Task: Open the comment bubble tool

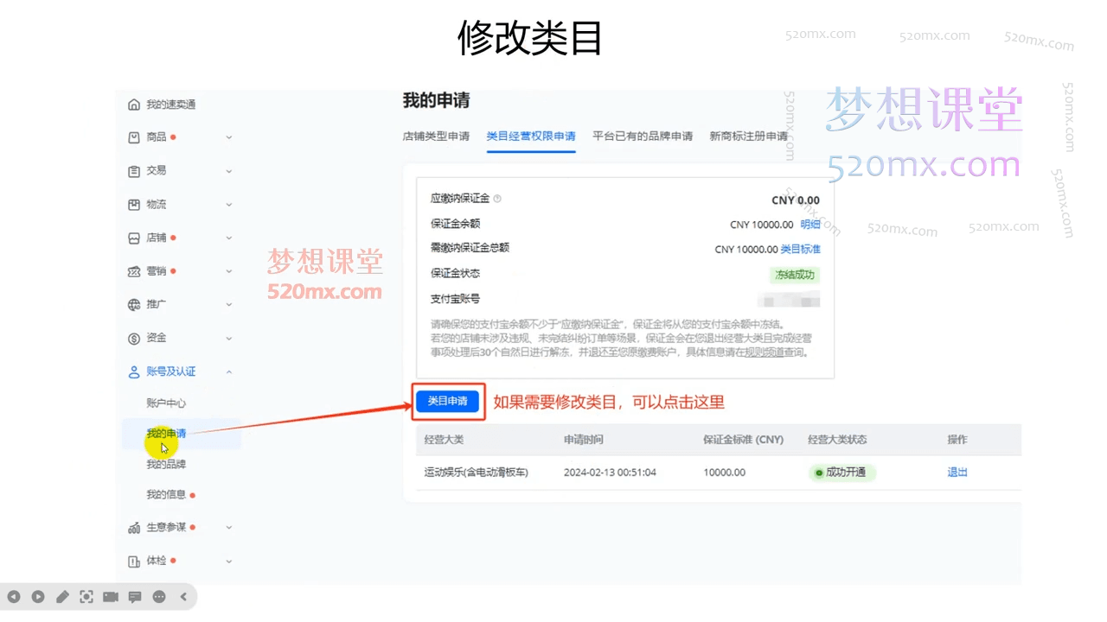Action: click(135, 596)
